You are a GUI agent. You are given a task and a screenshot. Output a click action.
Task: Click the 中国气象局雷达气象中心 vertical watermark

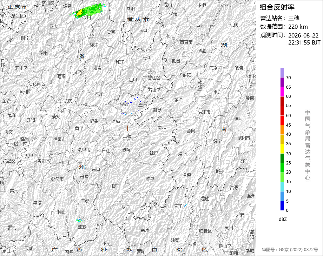pyautogui.click(x=308, y=145)
